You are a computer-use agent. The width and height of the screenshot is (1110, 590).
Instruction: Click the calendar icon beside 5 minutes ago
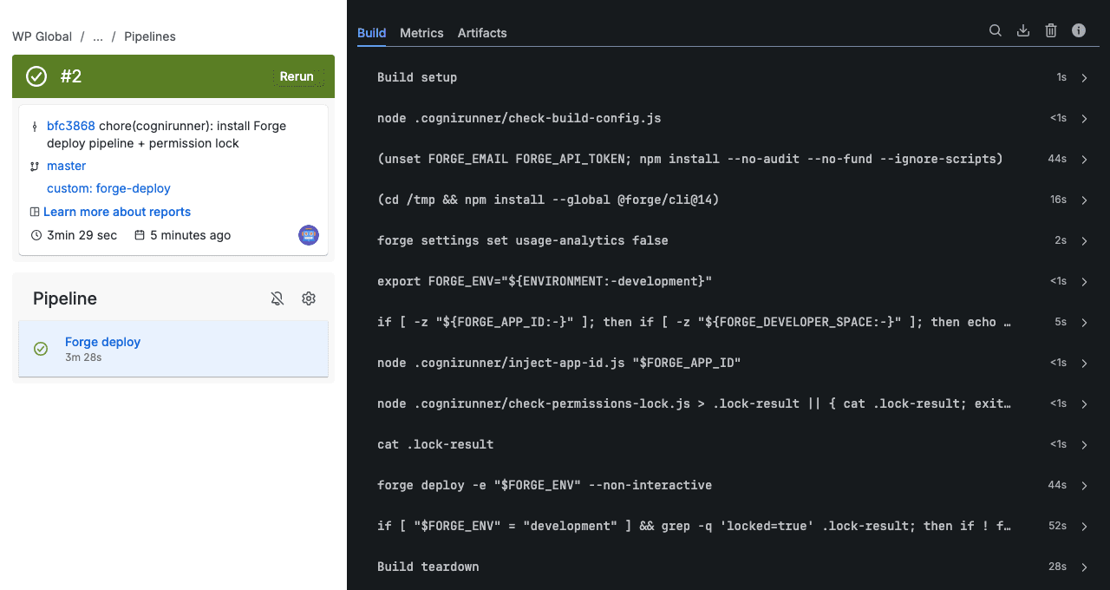tap(140, 235)
